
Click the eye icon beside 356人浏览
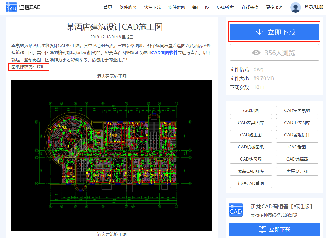tap(256, 53)
